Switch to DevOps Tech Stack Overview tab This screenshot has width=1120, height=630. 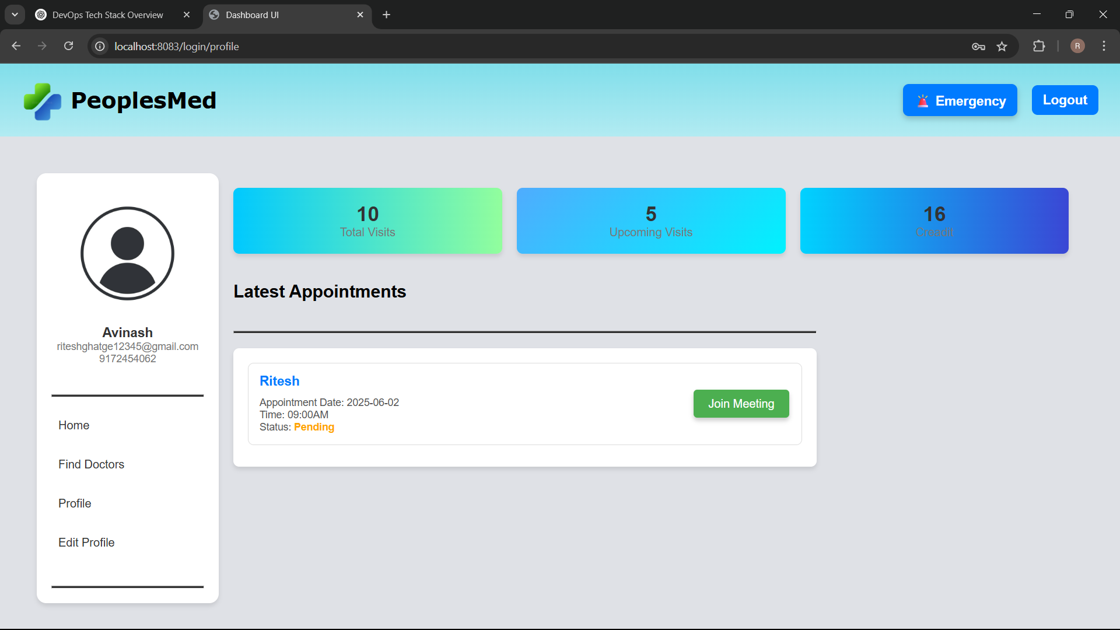108,15
